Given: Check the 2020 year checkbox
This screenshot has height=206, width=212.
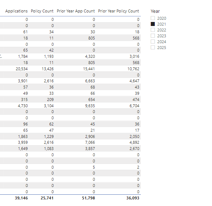Looking at the screenshot, I should point(153,18).
